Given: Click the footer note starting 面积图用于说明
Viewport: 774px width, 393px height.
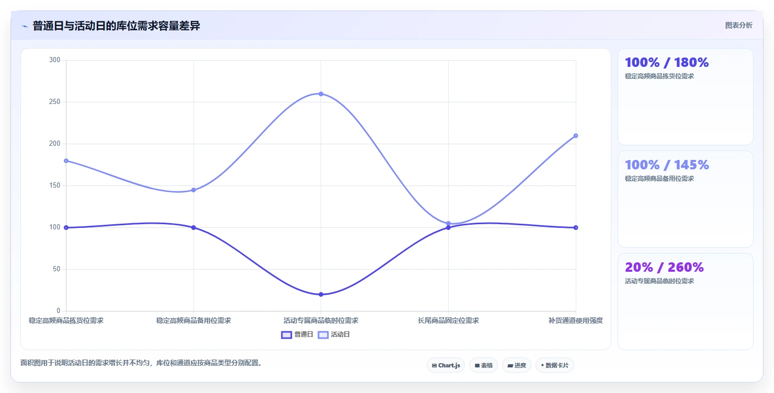Looking at the screenshot, I should click(x=141, y=363).
